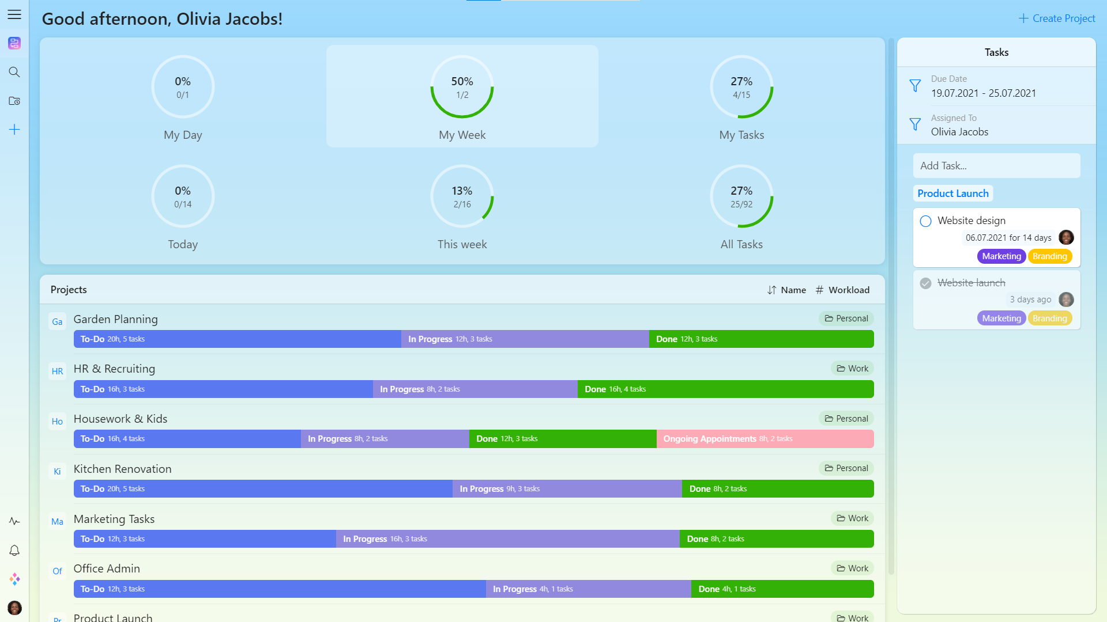Open the notifications bell icon
1107x622 pixels.
[14, 551]
